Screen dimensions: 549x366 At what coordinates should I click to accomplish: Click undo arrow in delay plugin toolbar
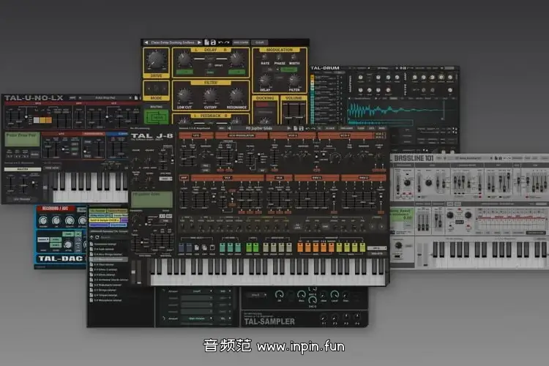(x=220, y=42)
